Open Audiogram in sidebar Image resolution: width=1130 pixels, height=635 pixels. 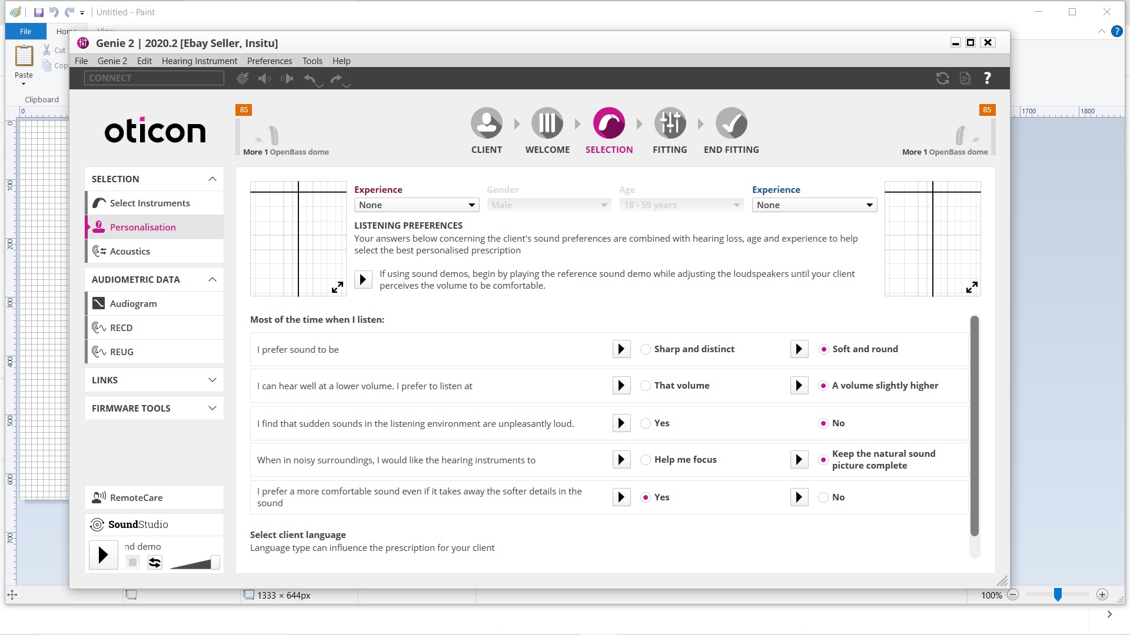coord(155,303)
